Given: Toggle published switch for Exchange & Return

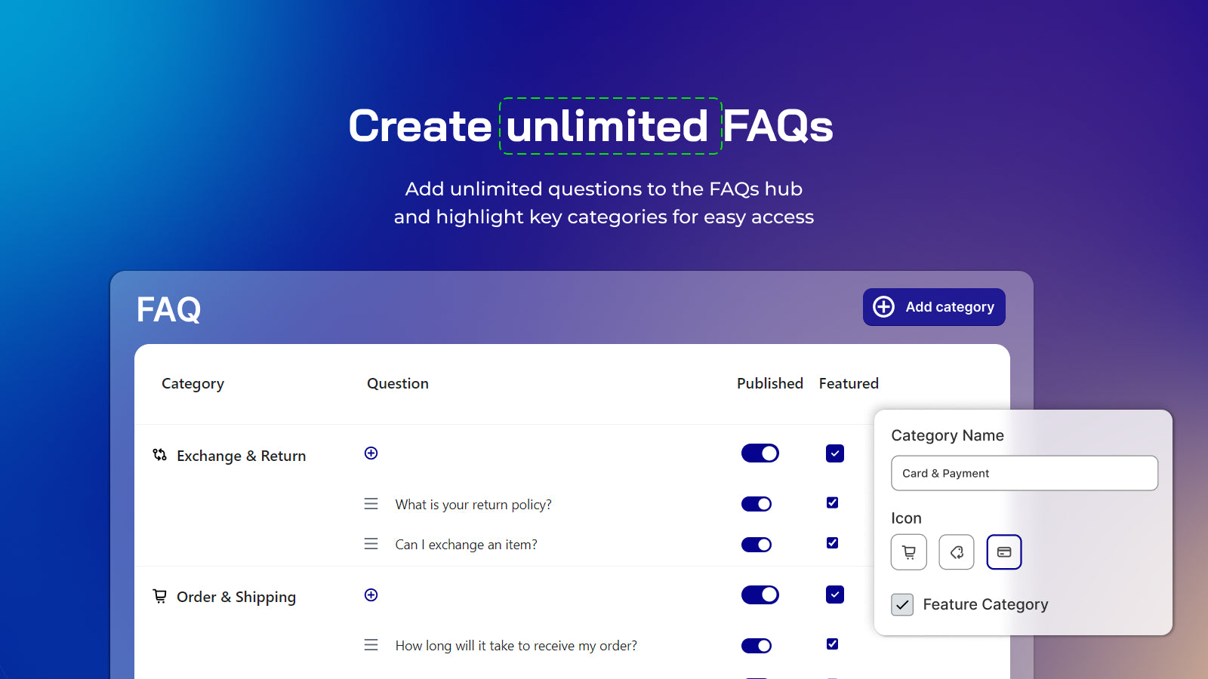Looking at the screenshot, I should tap(760, 453).
